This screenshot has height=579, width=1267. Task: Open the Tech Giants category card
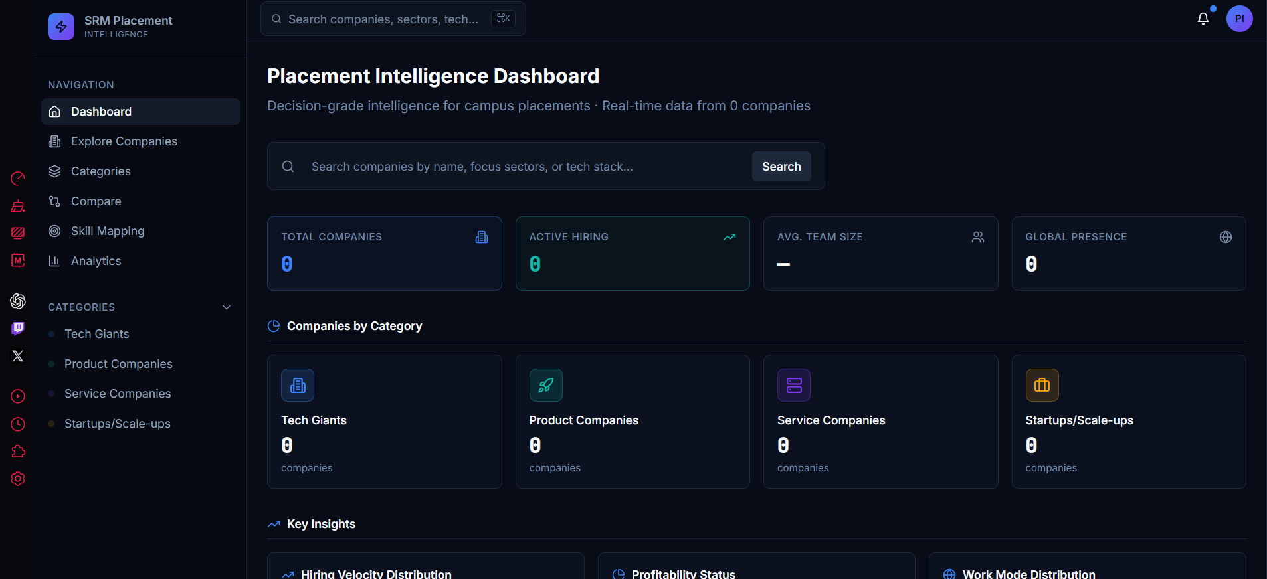click(385, 422)
